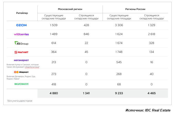175x113 pixels.
Task: Select the X5 Group logo
Action: pos(21,43)
